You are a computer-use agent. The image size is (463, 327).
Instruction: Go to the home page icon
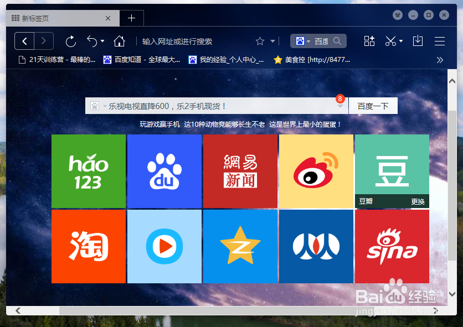pos(119,41)
